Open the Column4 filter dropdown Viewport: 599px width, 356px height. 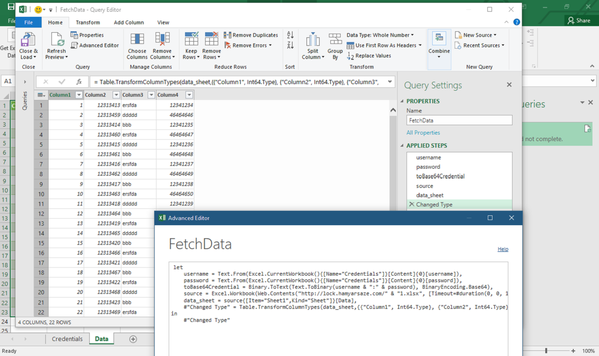click(x=189, y=95)
